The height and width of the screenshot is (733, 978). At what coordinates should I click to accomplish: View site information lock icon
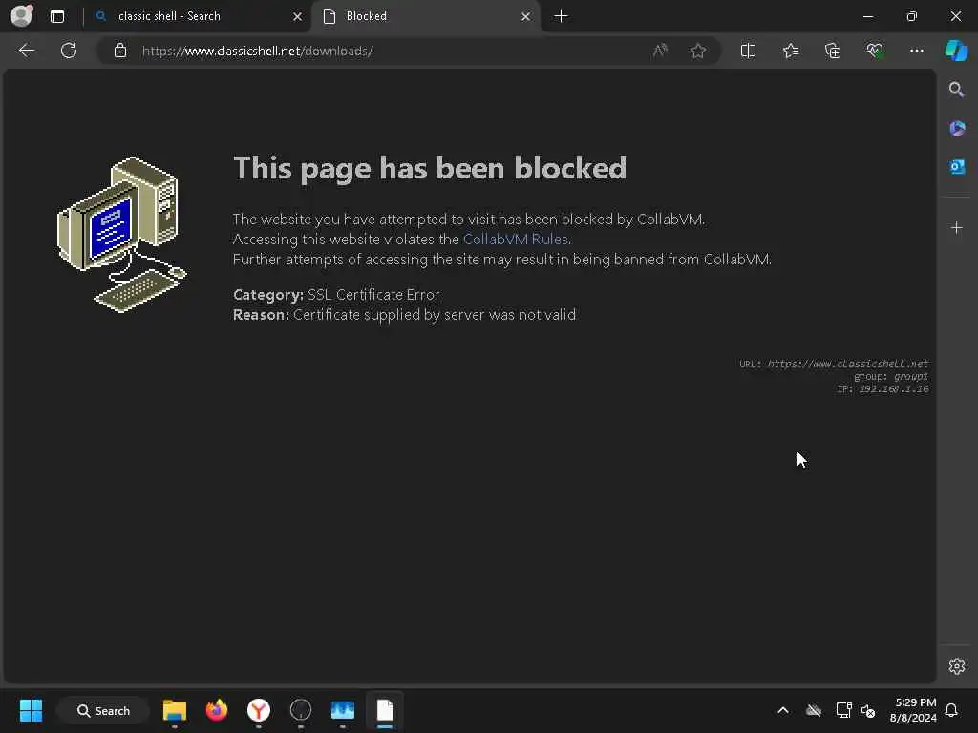[x=120, y=52]
